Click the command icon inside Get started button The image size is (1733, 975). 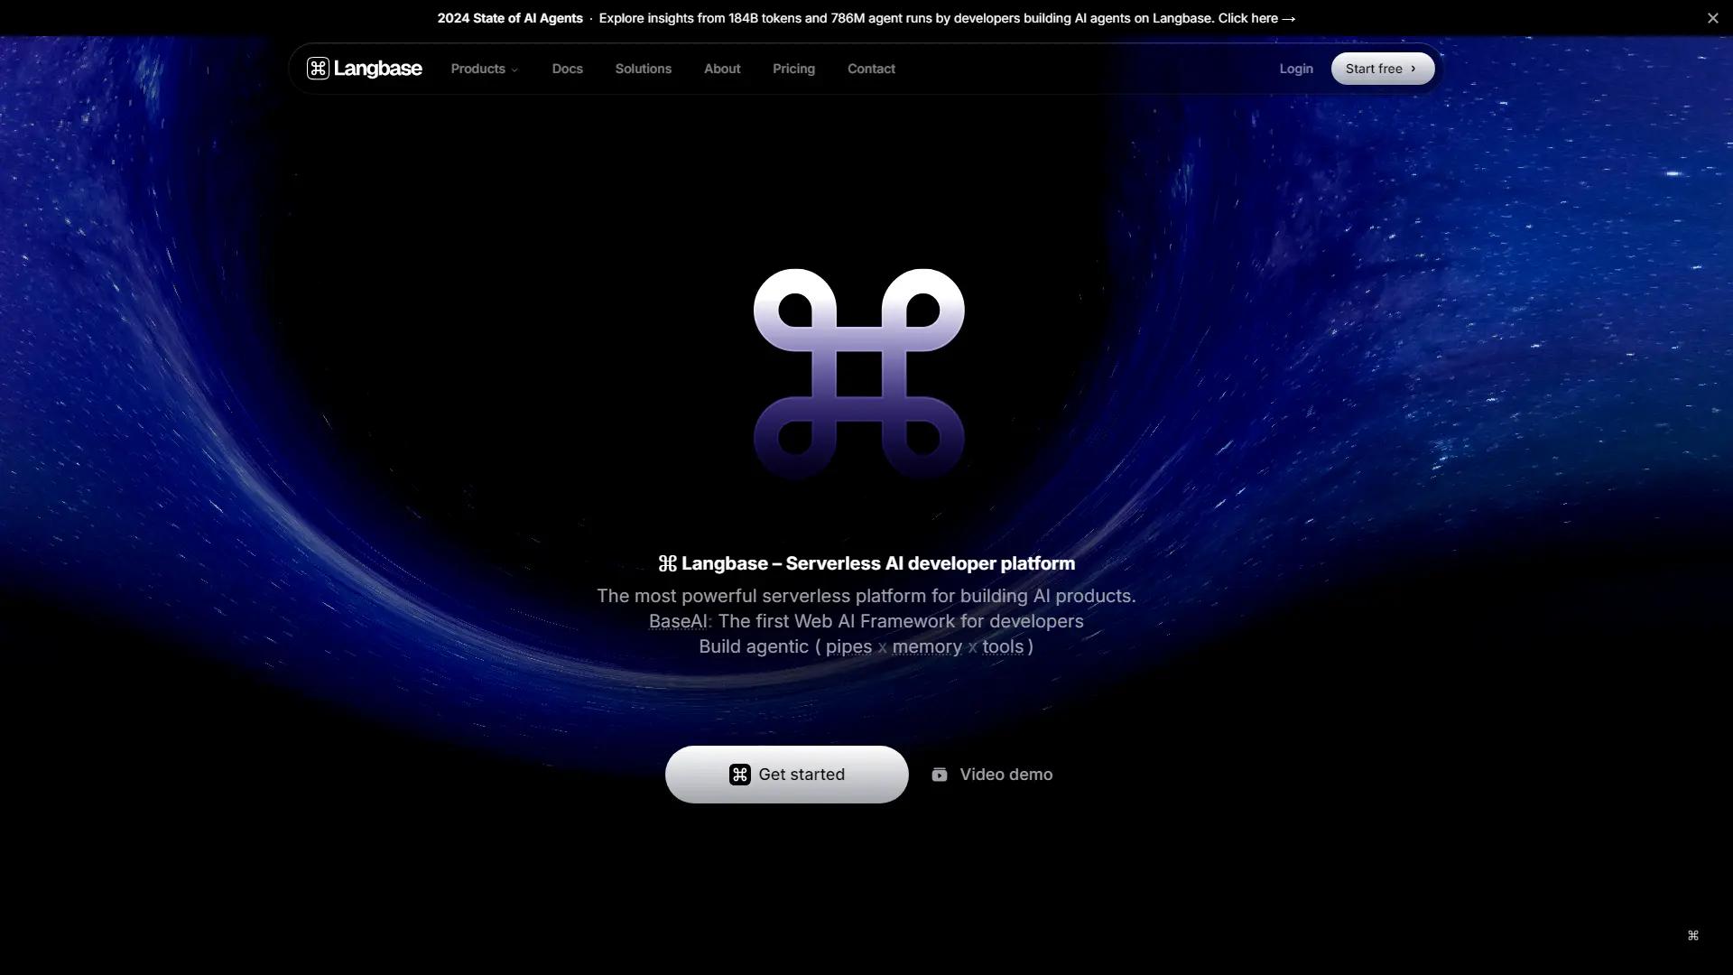tap(740, 774)
